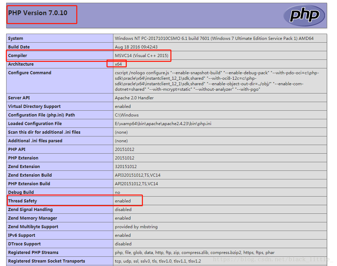337x266 pixels.
Task: Click the 'DTrace Support' row label
Action: (24, 244)
